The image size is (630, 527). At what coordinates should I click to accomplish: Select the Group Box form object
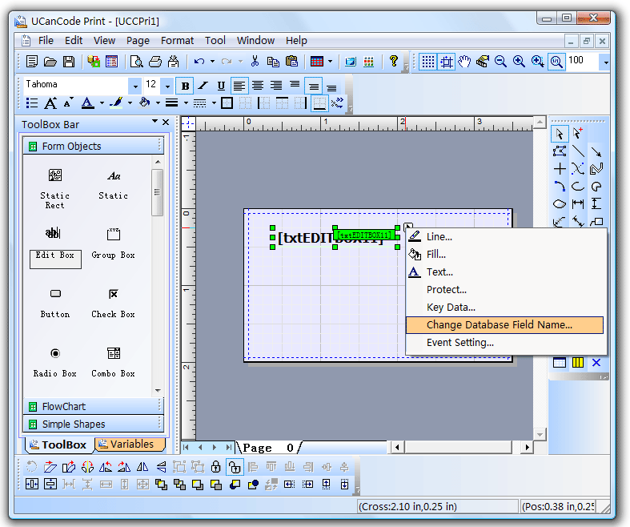pyautogui.click(x=114, y=244)
